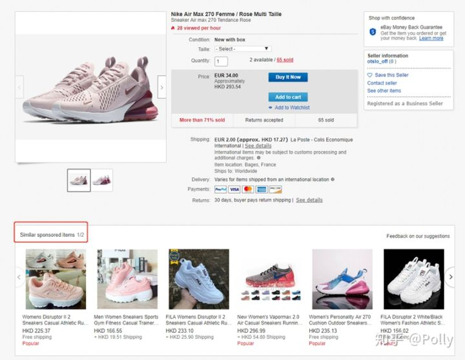Show previous main product image arrow
Image resolution: width=465 pixels, height=360 pixels.
(19, 86)
